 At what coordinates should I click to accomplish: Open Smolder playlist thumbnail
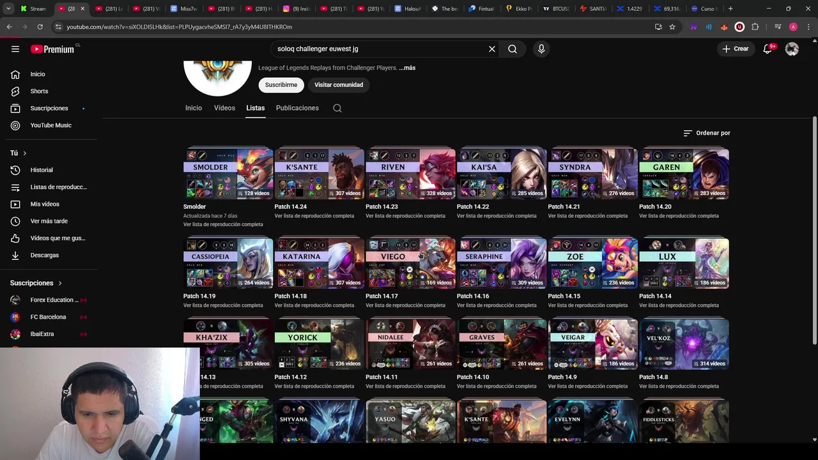228,174
